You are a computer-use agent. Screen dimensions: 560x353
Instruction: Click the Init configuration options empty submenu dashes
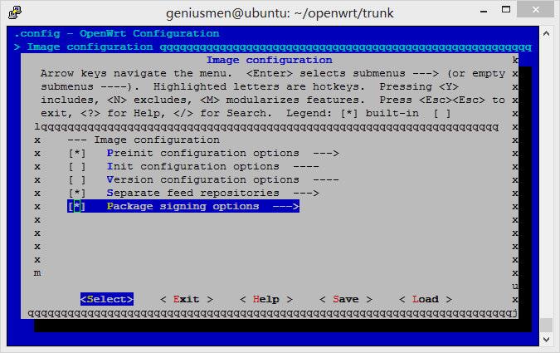click(305, 167)
